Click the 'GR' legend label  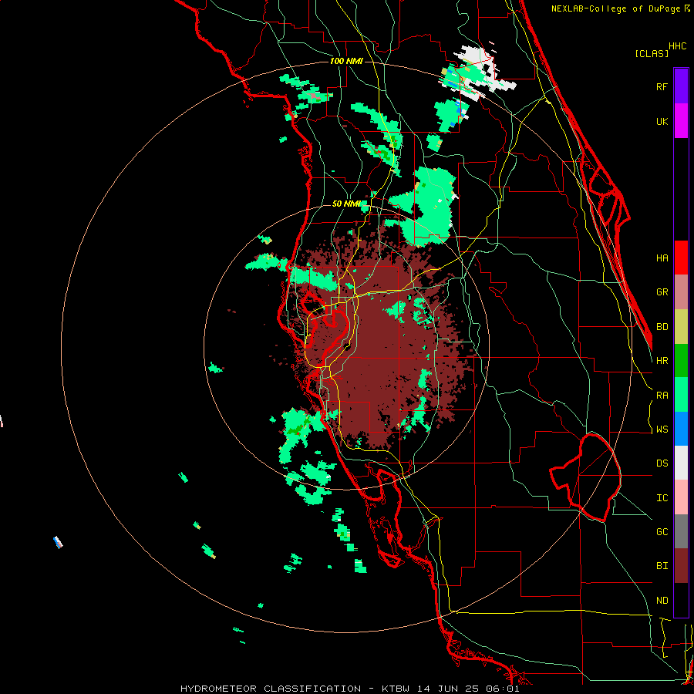click(x=662, y=292)
